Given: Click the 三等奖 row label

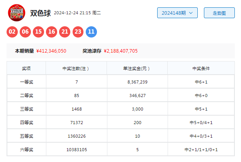Looking at the screenshot, I should pyautogui.click(x=26, y=109).
